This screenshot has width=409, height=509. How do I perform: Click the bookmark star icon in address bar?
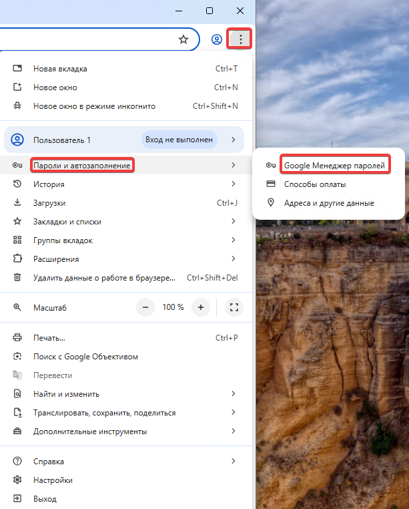pyautogui.click(x=183, y=39)
